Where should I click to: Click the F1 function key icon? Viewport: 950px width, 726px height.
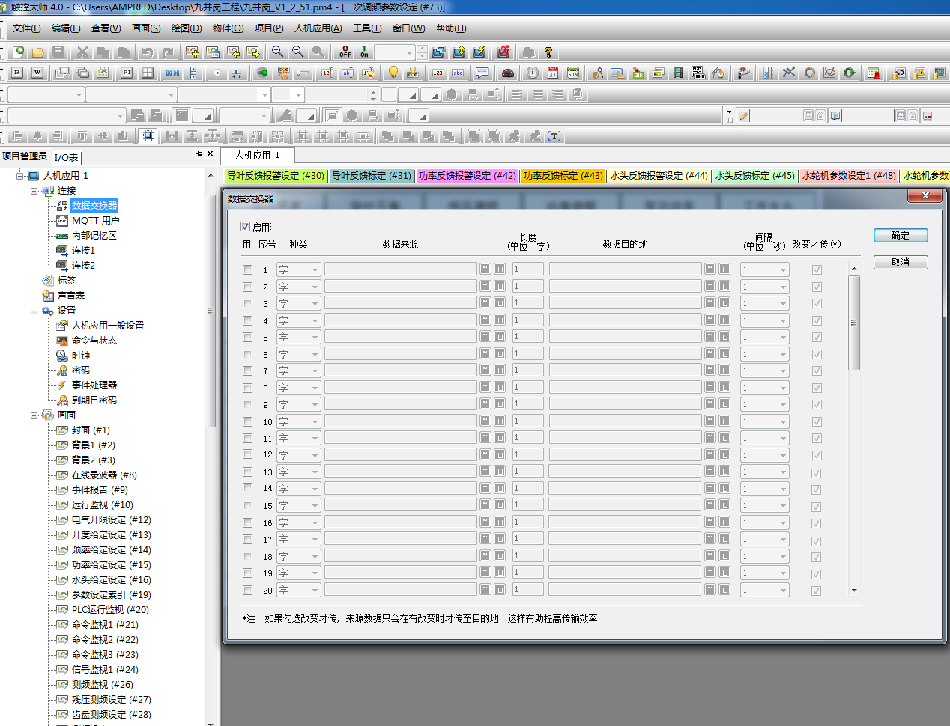(x=127, y=73)
